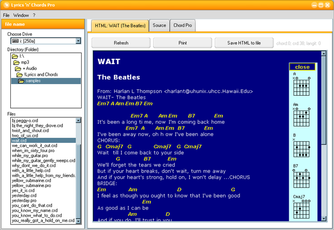Switch to the Source tab
This screenshot has height=230, width=334.
point(159,26)
